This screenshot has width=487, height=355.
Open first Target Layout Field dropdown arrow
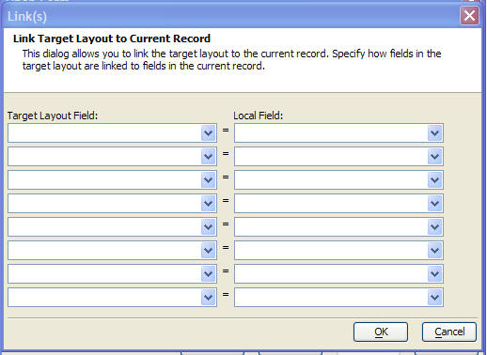(x=209, y=133)
